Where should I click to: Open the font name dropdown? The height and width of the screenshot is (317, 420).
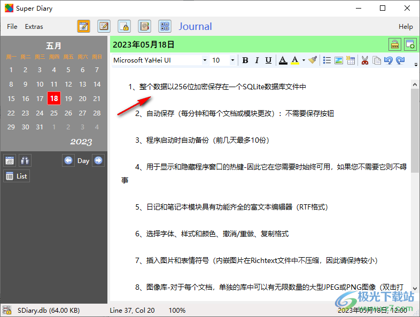[x=205, y=60]
